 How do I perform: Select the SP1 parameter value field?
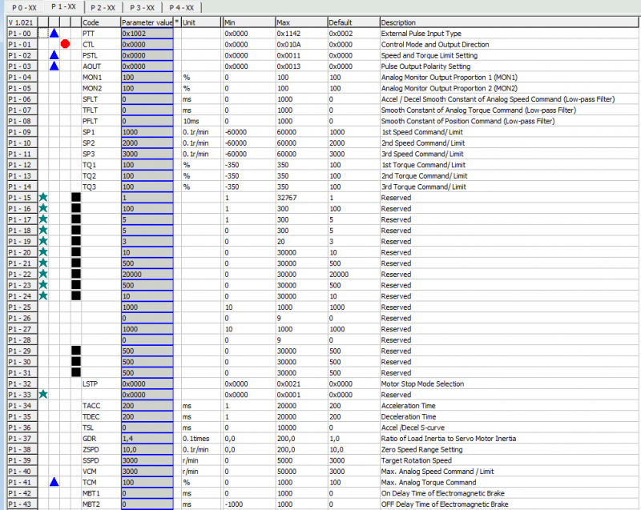click(146, 132)
